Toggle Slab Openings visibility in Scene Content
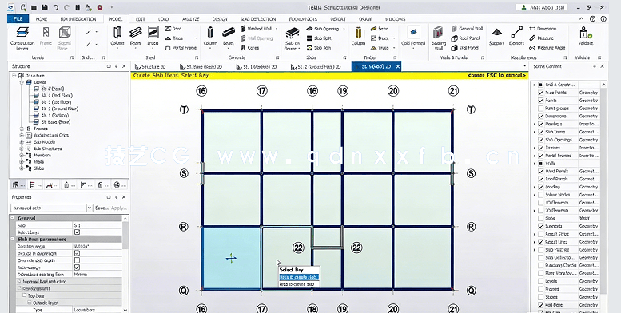 [x=540, y=140]
